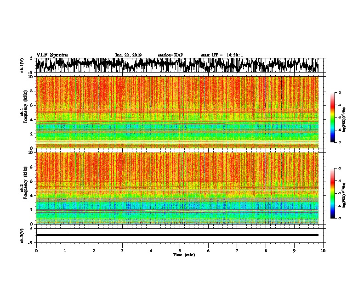Image resolution: width=364 pixels, height=281 pixels.
Task: Click the time axis tick label 1
Action: coord(65,251)
